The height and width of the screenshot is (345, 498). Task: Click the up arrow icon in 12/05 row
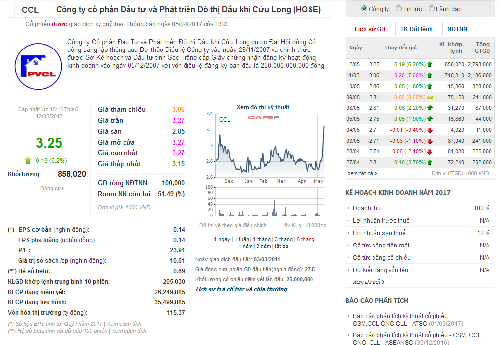click(430, 64)
